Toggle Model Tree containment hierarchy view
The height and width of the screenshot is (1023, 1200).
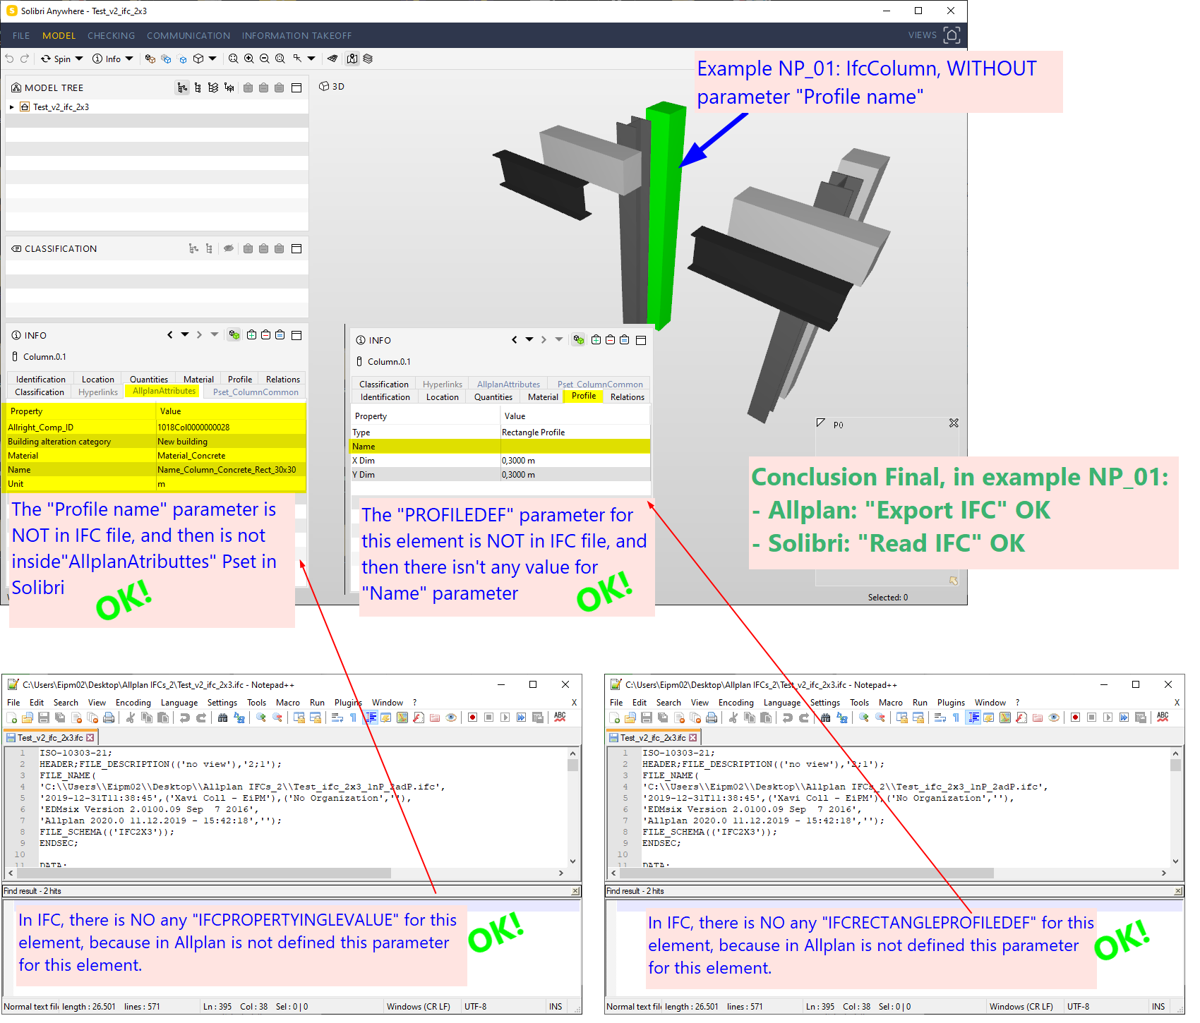point(182,87)
